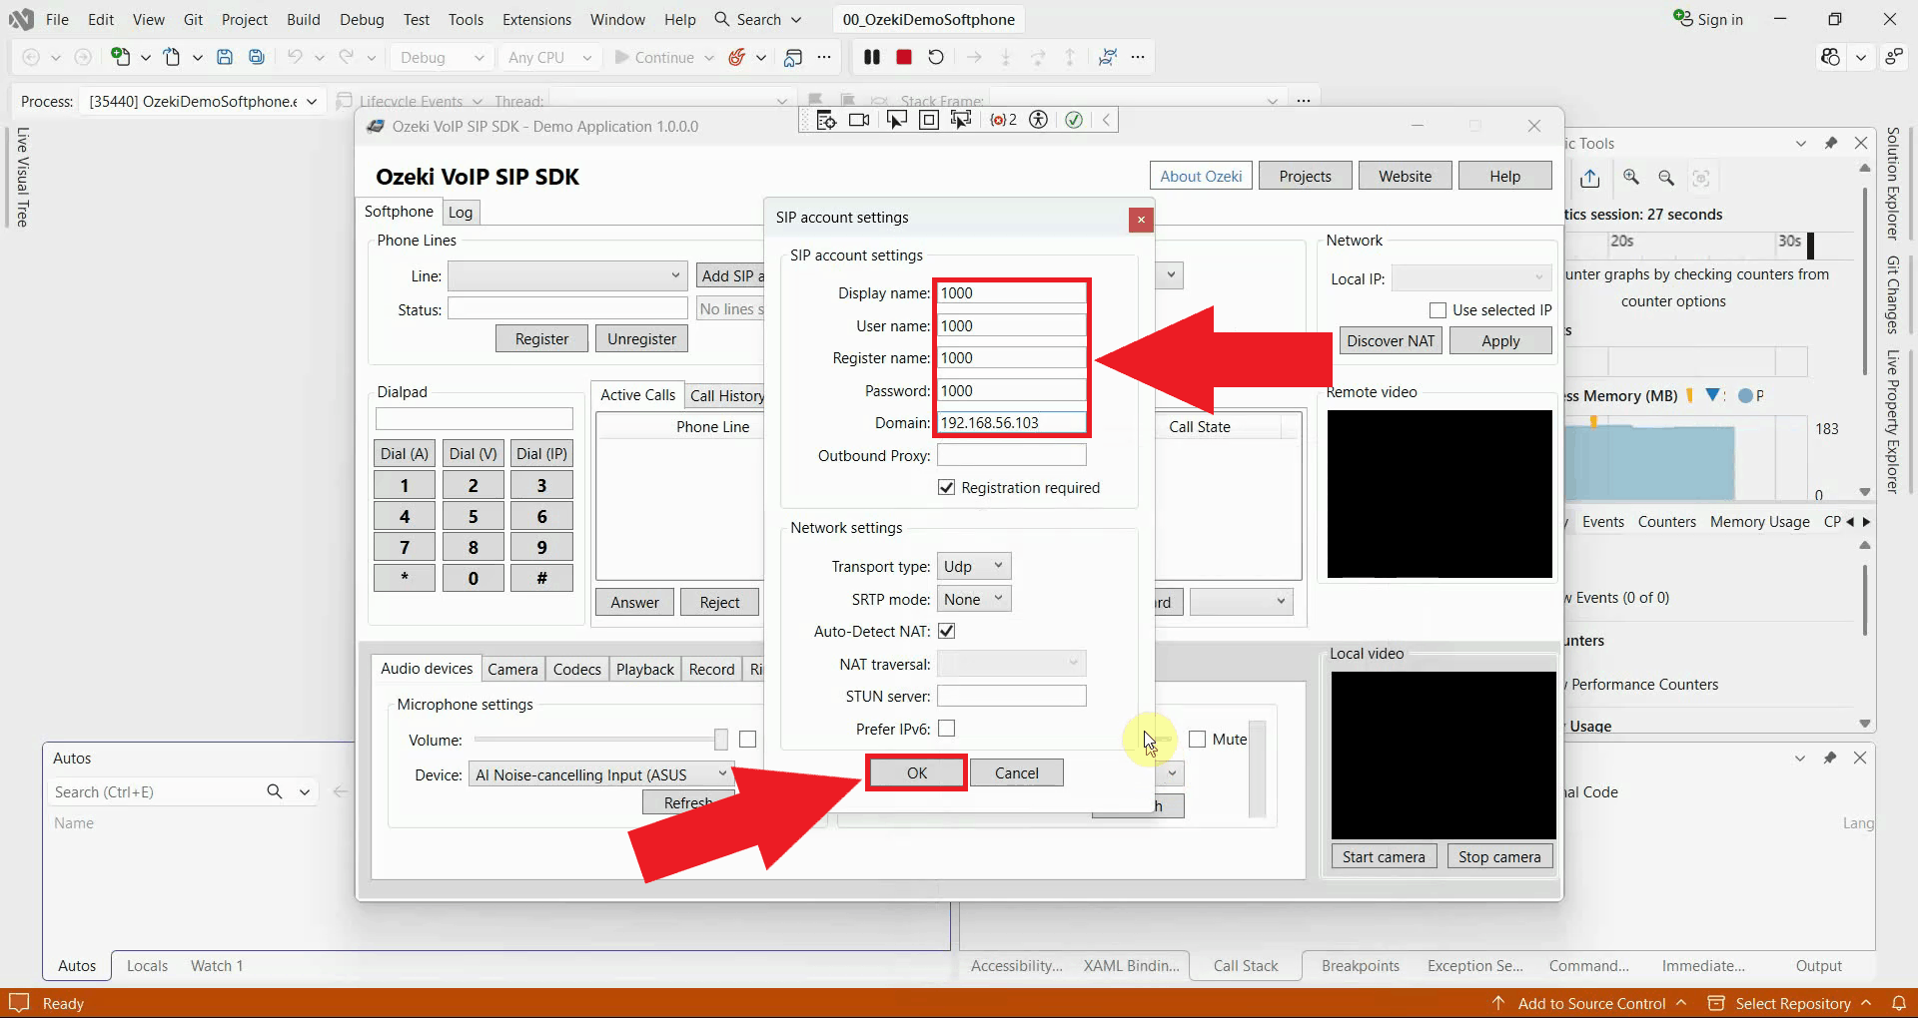Viewport: 1918px width, 1018px height.
Task: Click the notifications bell in status bar
Action: pyautogui.click(x=1899, y=1003)
